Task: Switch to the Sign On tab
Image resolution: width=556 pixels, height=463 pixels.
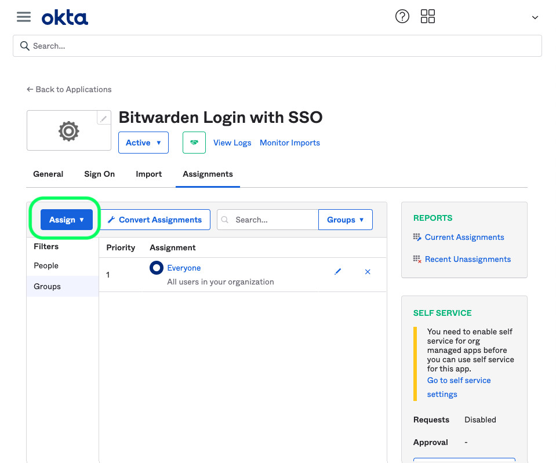Action: [x=100, y=174]
